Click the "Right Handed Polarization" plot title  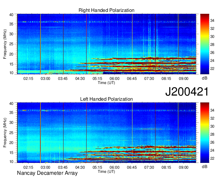pos(106,10)
